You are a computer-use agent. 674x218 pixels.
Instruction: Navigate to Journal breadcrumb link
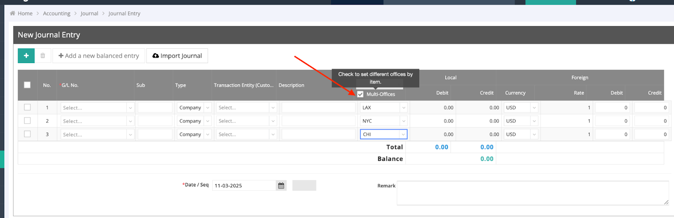(89, 13)
